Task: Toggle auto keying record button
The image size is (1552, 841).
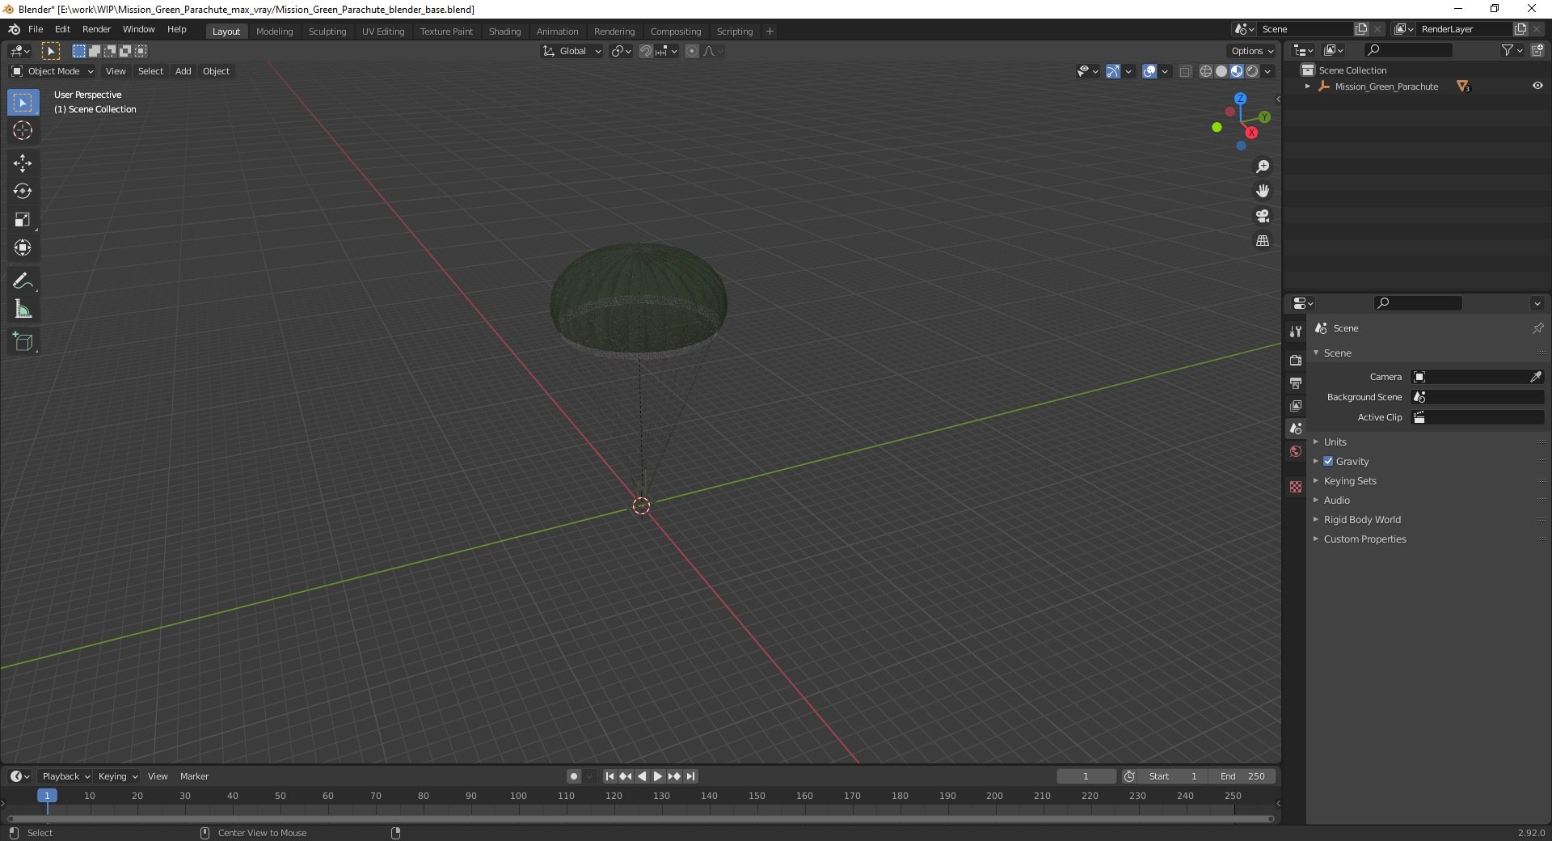Action: point(574,776)
